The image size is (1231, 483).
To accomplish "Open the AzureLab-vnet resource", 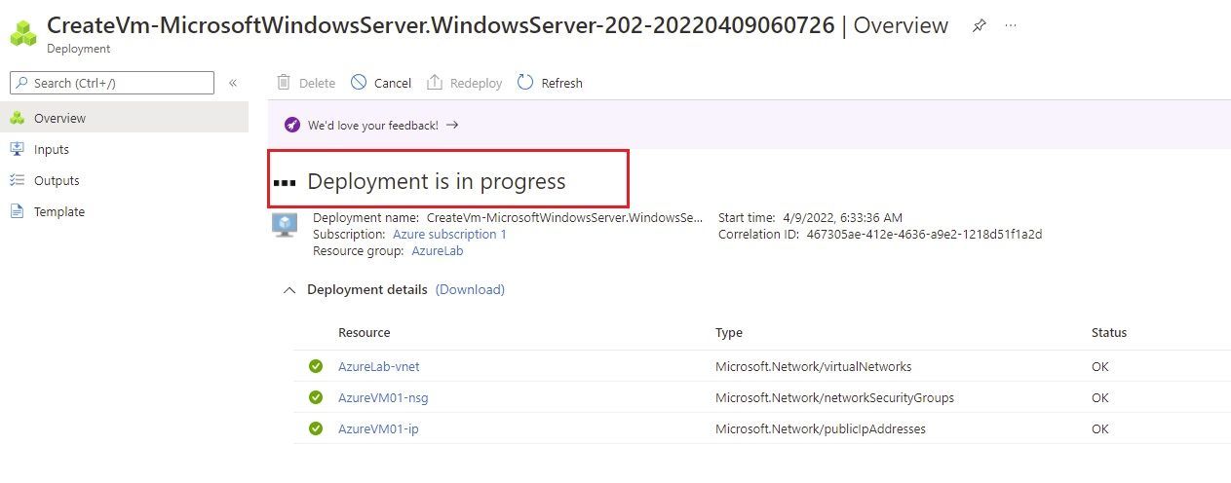I will [379, 366].
